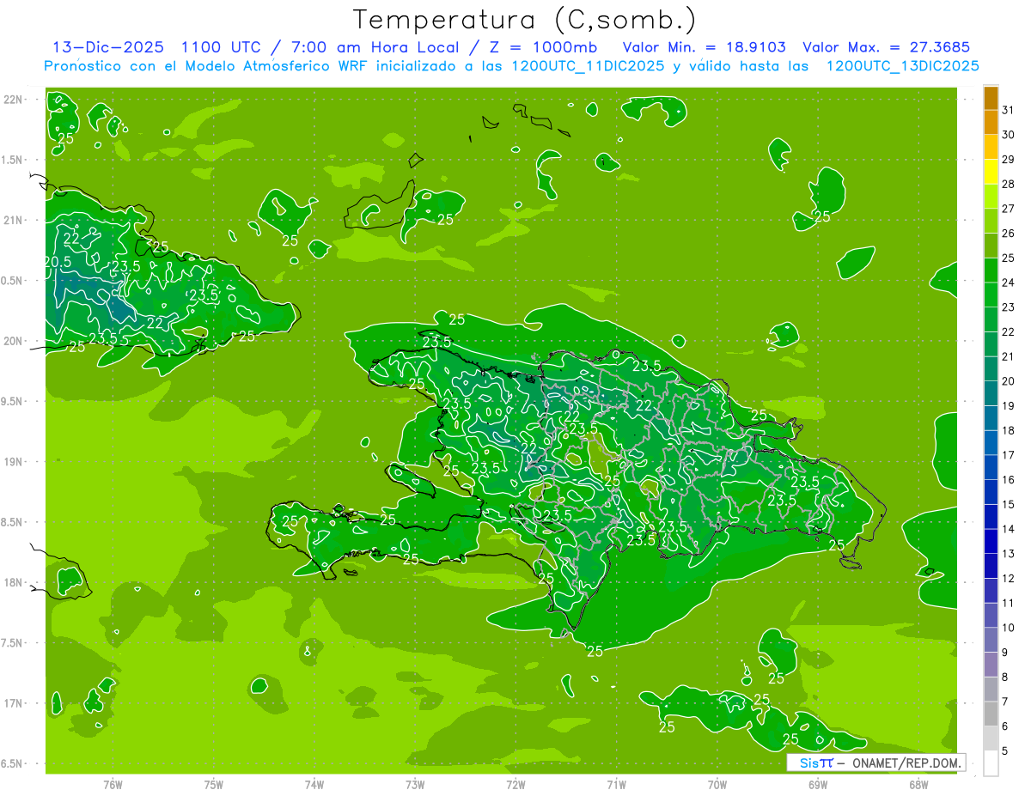Click the "6.5N" latitude axis label

tap(12, 764)
